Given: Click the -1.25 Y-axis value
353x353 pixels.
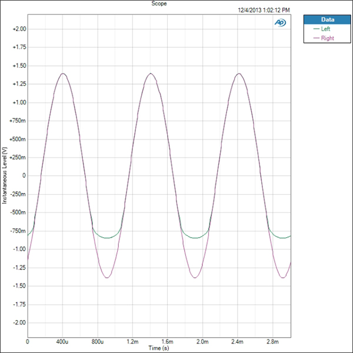Looking at the screenshot, I should tap(19, 268).
